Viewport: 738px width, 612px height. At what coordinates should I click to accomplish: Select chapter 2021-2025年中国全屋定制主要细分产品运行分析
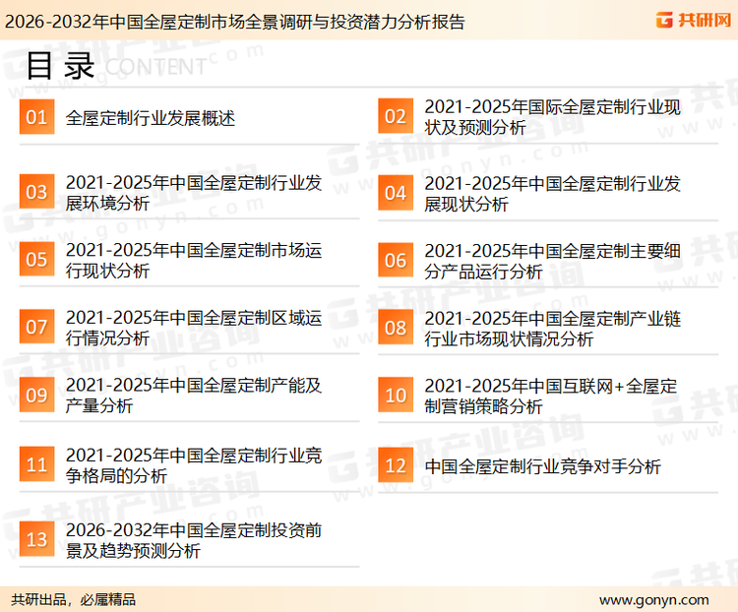click(x=552, y=261)
